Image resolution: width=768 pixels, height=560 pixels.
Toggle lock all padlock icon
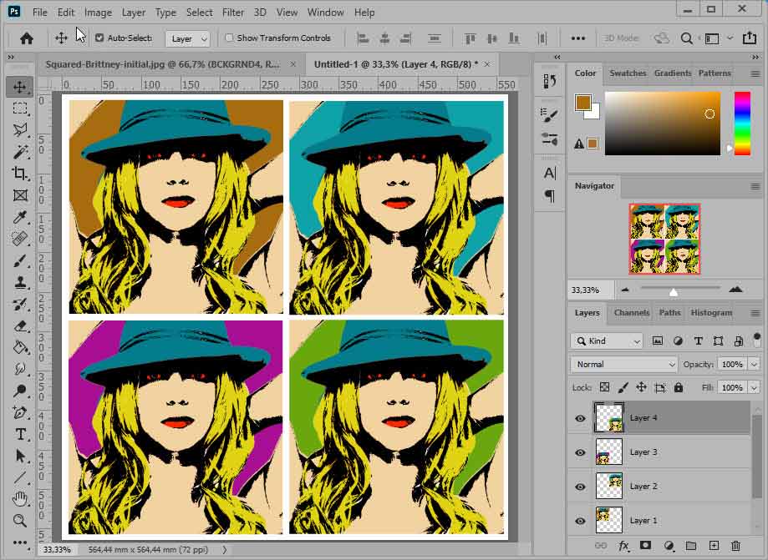click(x=679, y=387)
